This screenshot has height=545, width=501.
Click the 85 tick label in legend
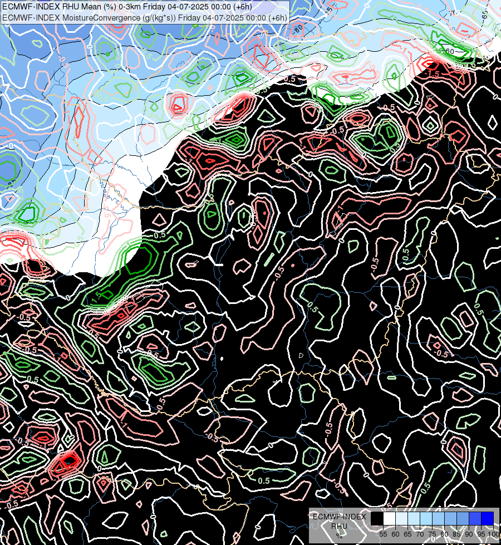pos(456,534)
